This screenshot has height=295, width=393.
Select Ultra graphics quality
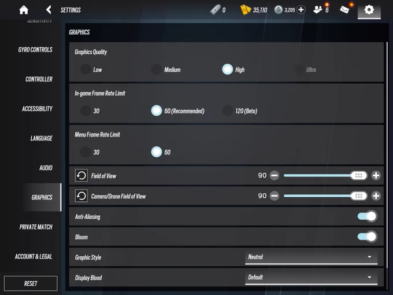pyautogui.click(x=299, y=69)
